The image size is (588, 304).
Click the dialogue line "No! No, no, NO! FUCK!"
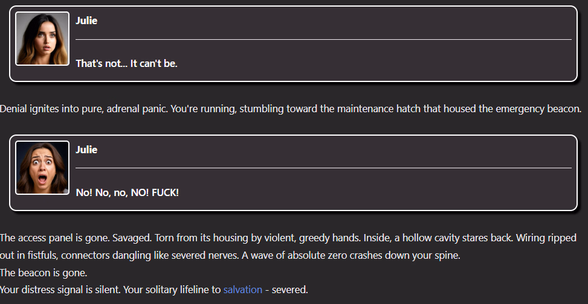pyautogui.click(x=127, y=192)
